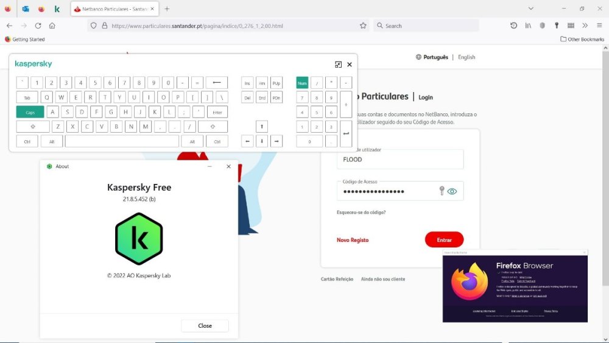Open tracking protection shield icon in address bar
Screen dimensions: 609x343
click(x=93, y=26)
